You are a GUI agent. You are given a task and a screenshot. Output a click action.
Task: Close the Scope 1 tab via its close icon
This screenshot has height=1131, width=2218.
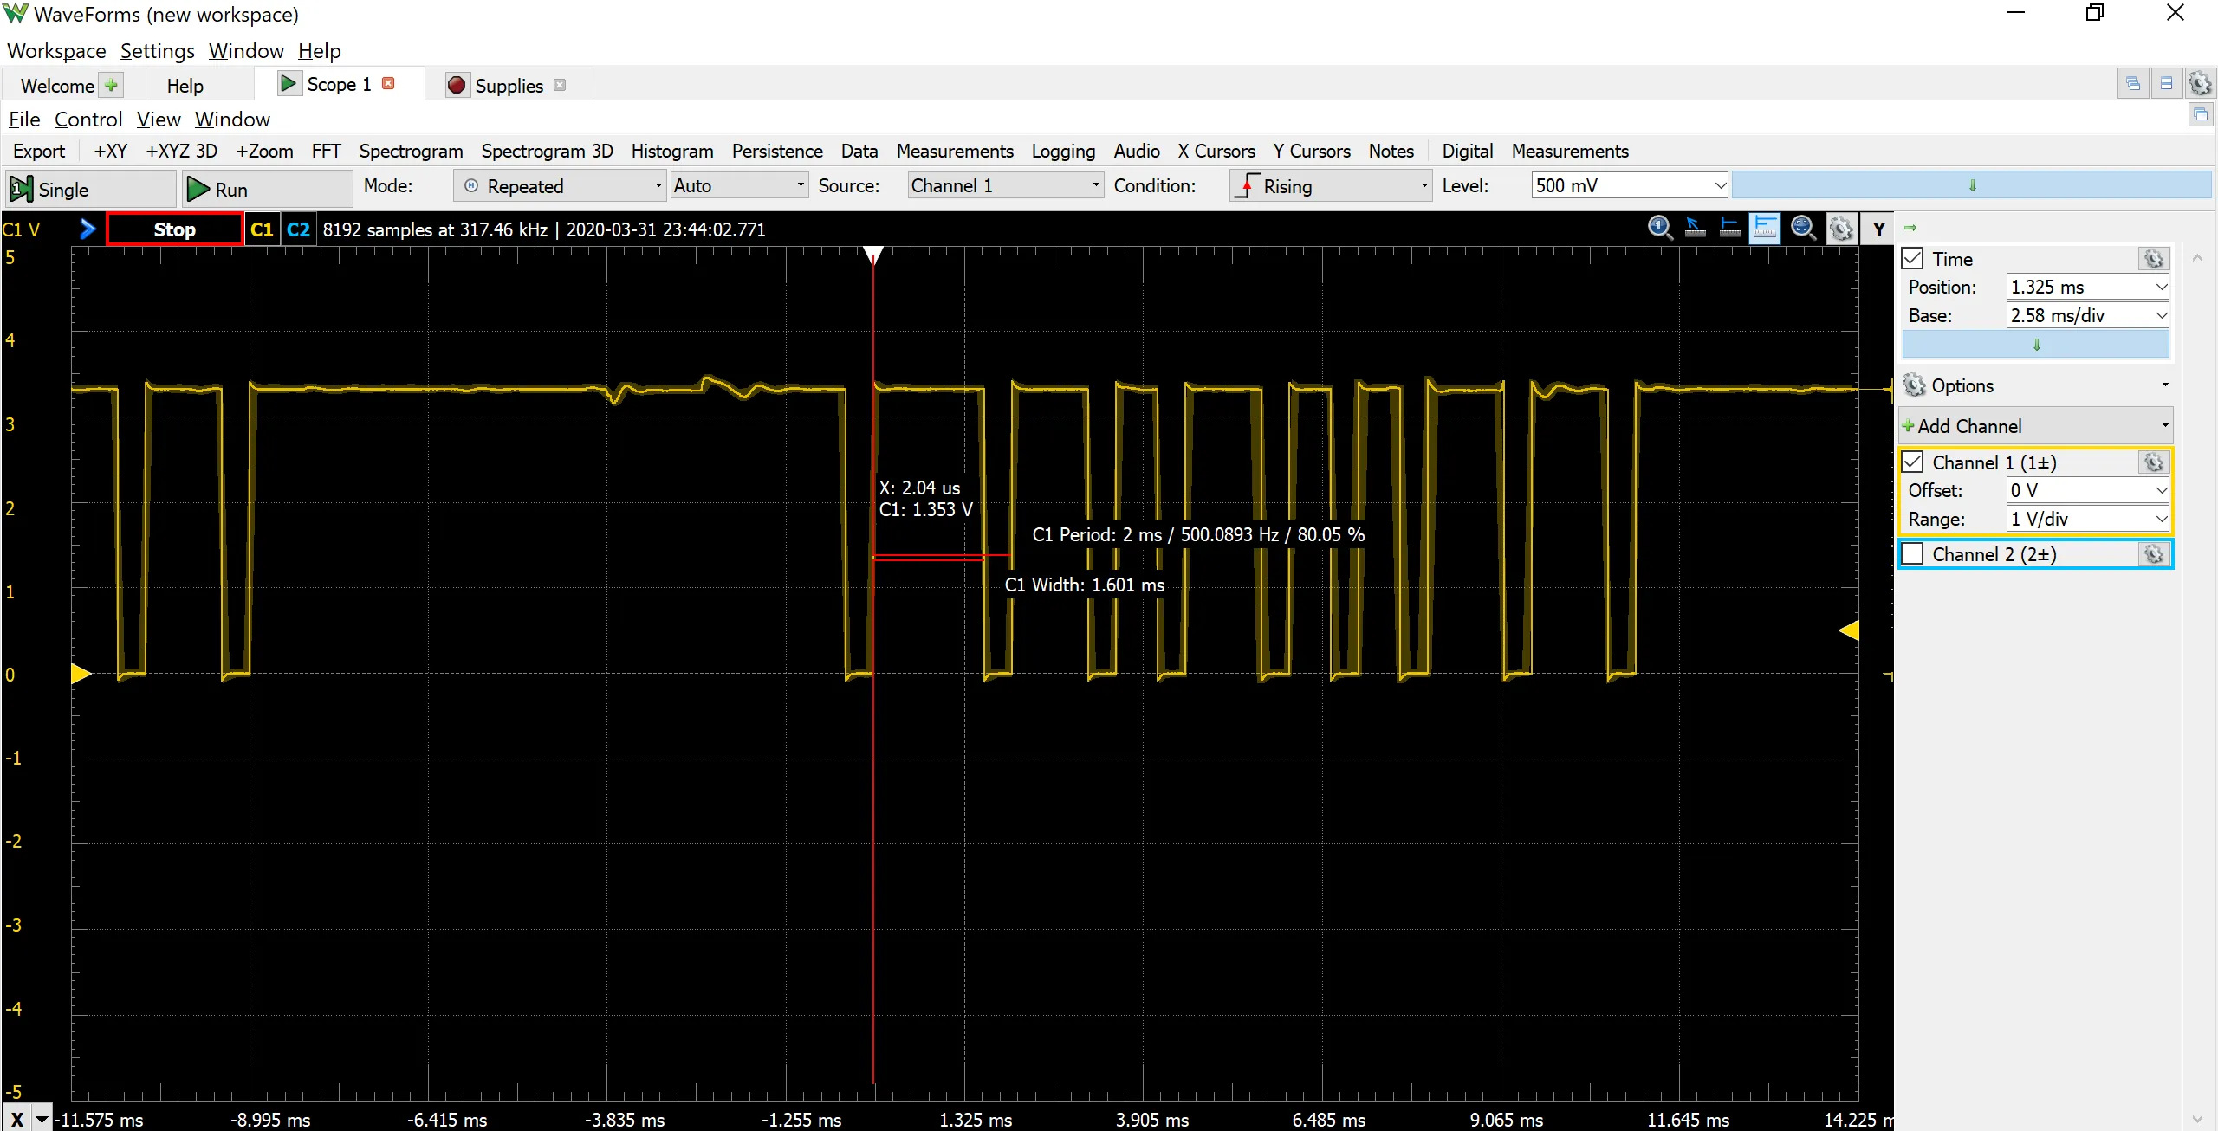point(389,84)
